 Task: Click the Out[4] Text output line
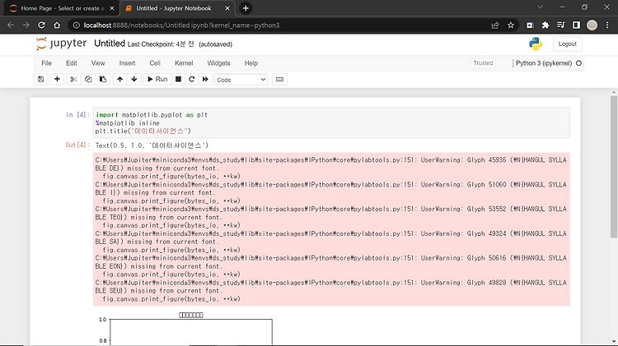pos(152,145)
